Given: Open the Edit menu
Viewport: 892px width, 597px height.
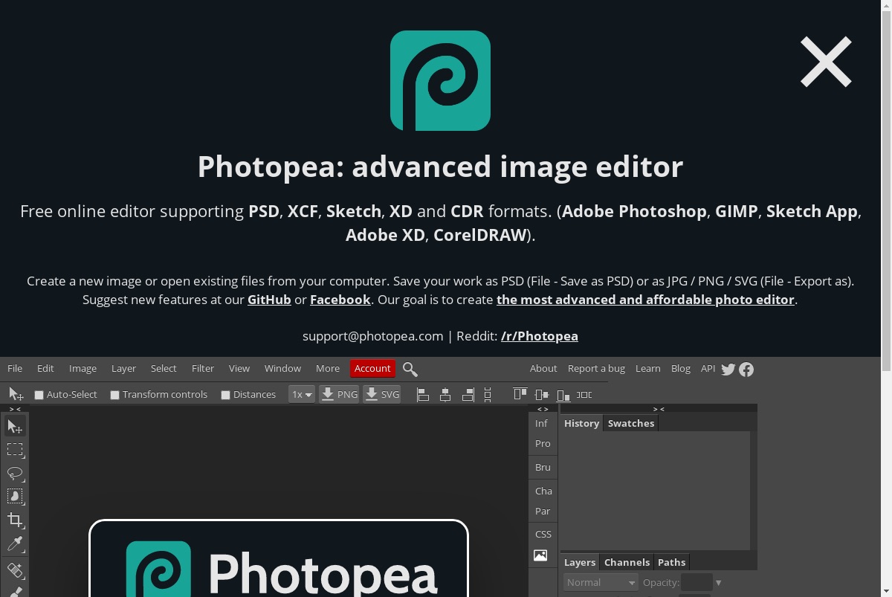Looking at the screenshot, I should (x=45, y=369).
